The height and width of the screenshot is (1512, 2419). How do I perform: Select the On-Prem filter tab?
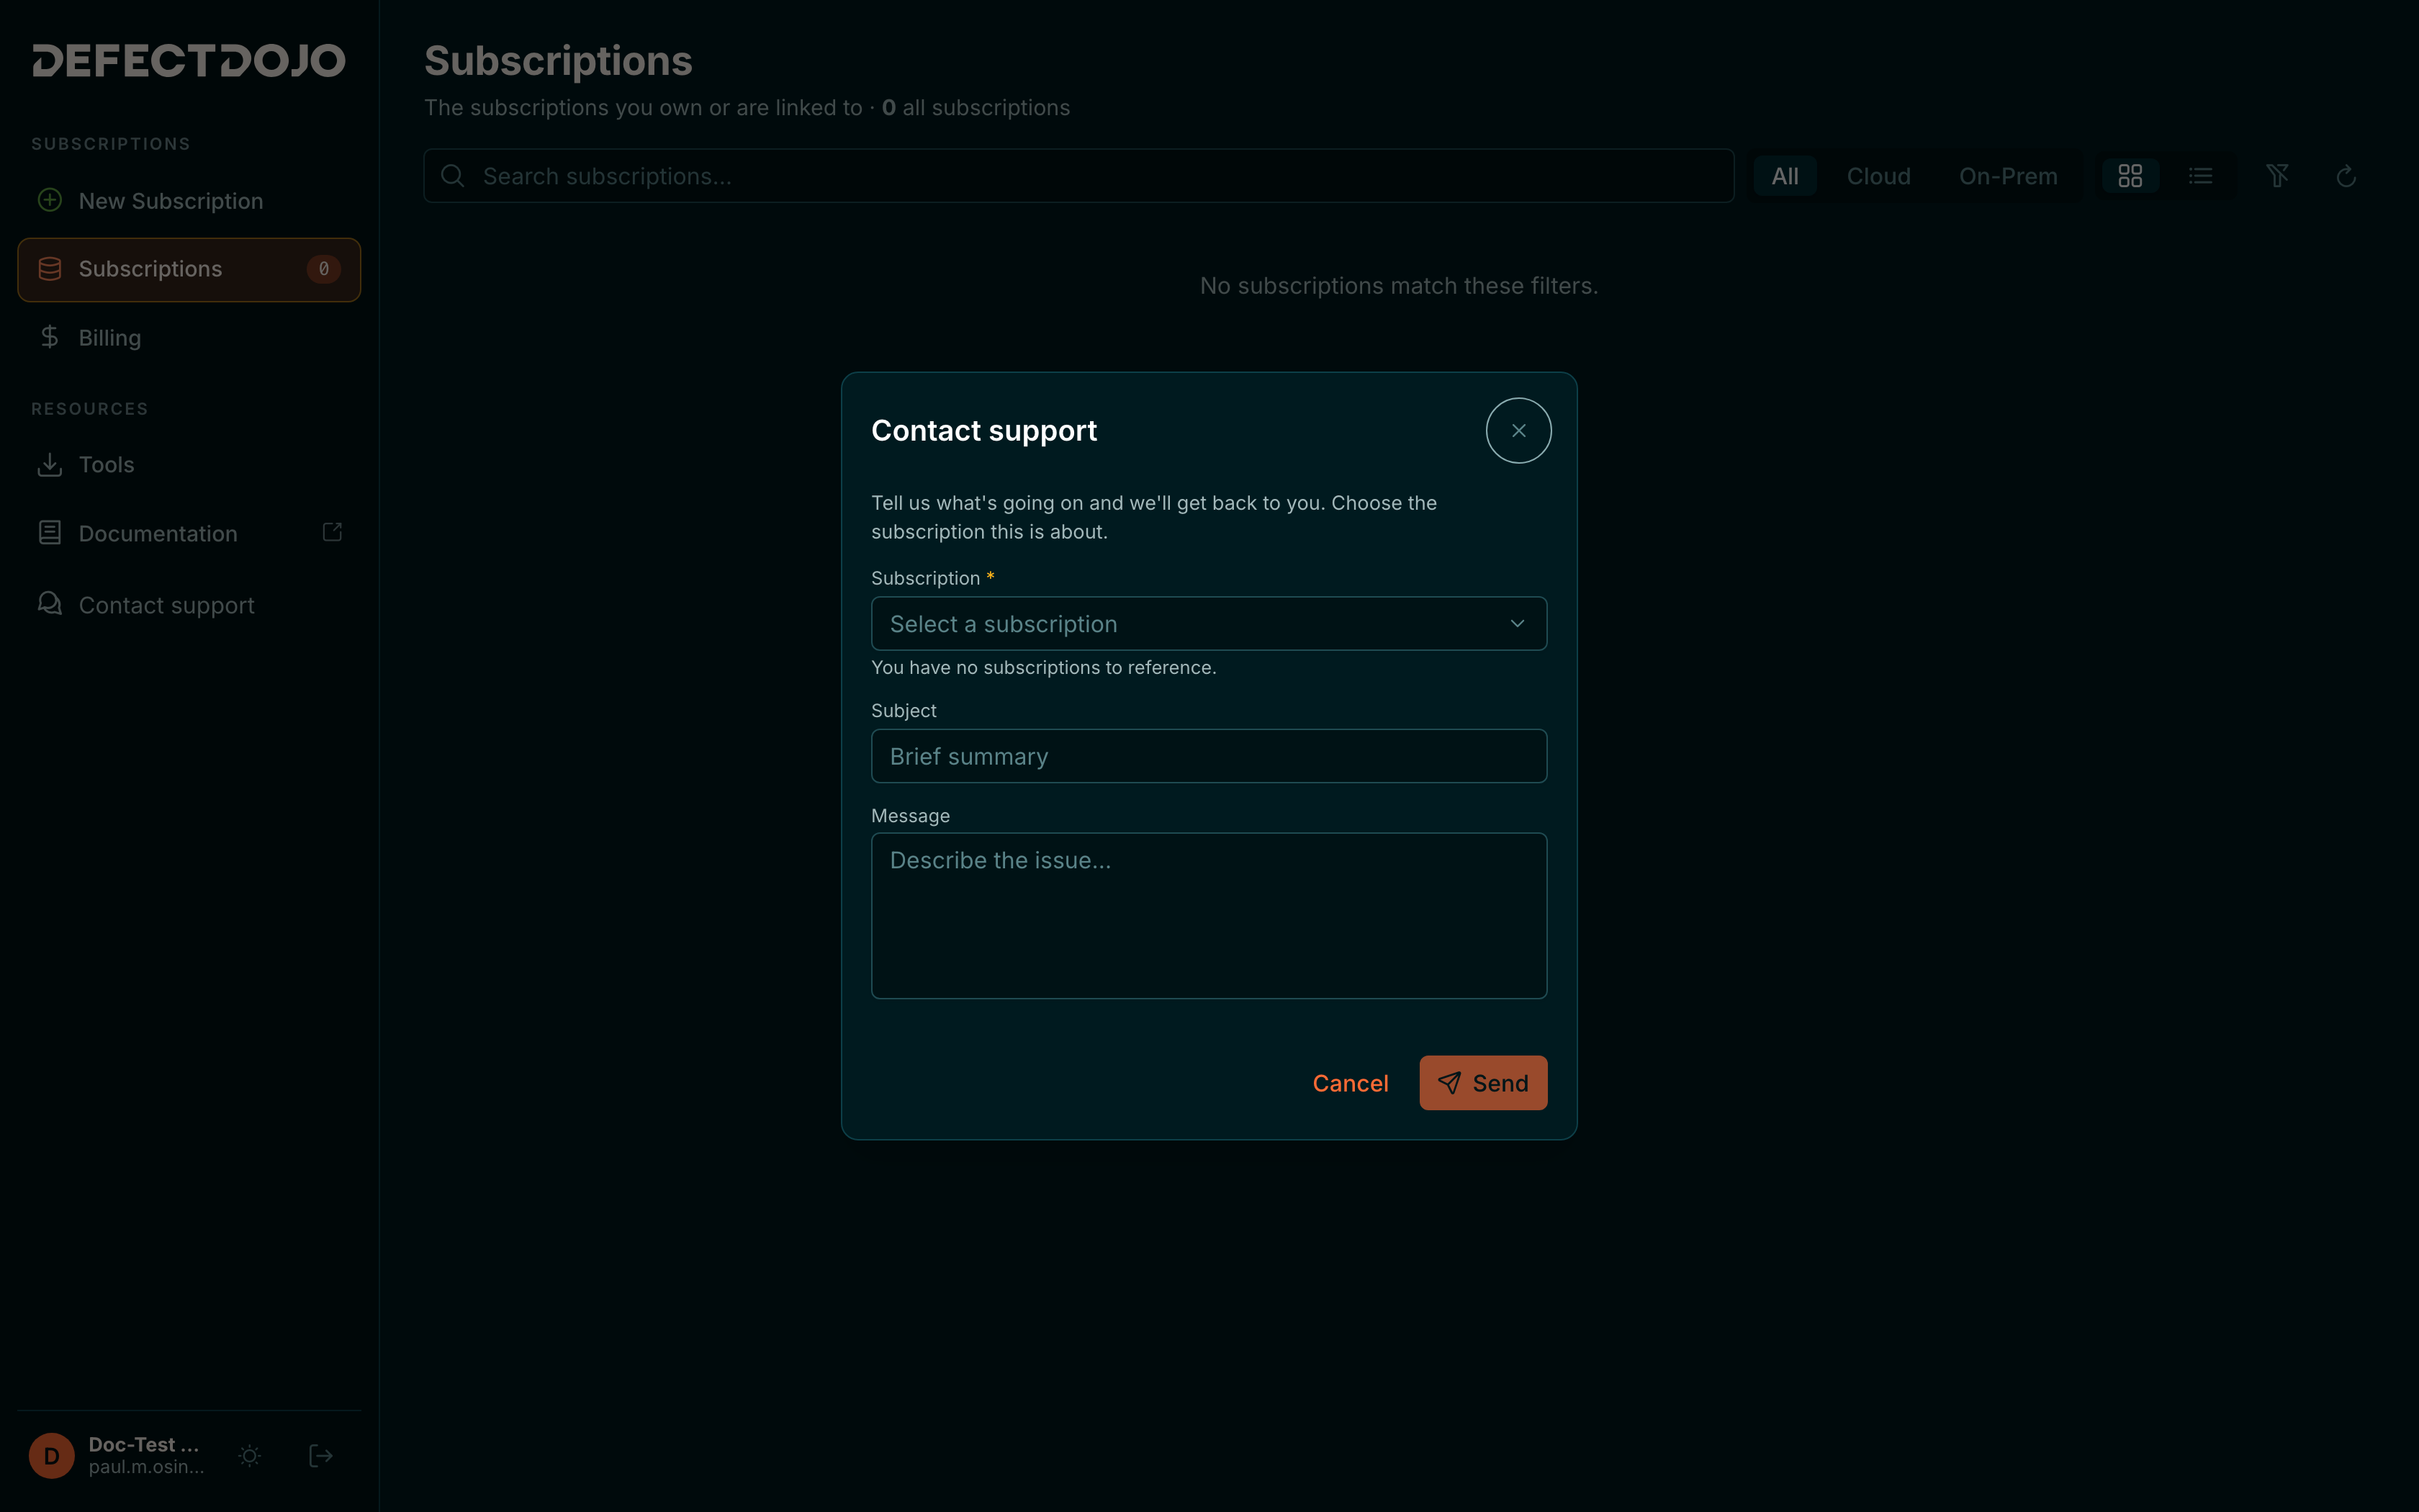pyautogui.click(x=2007, y=176)
